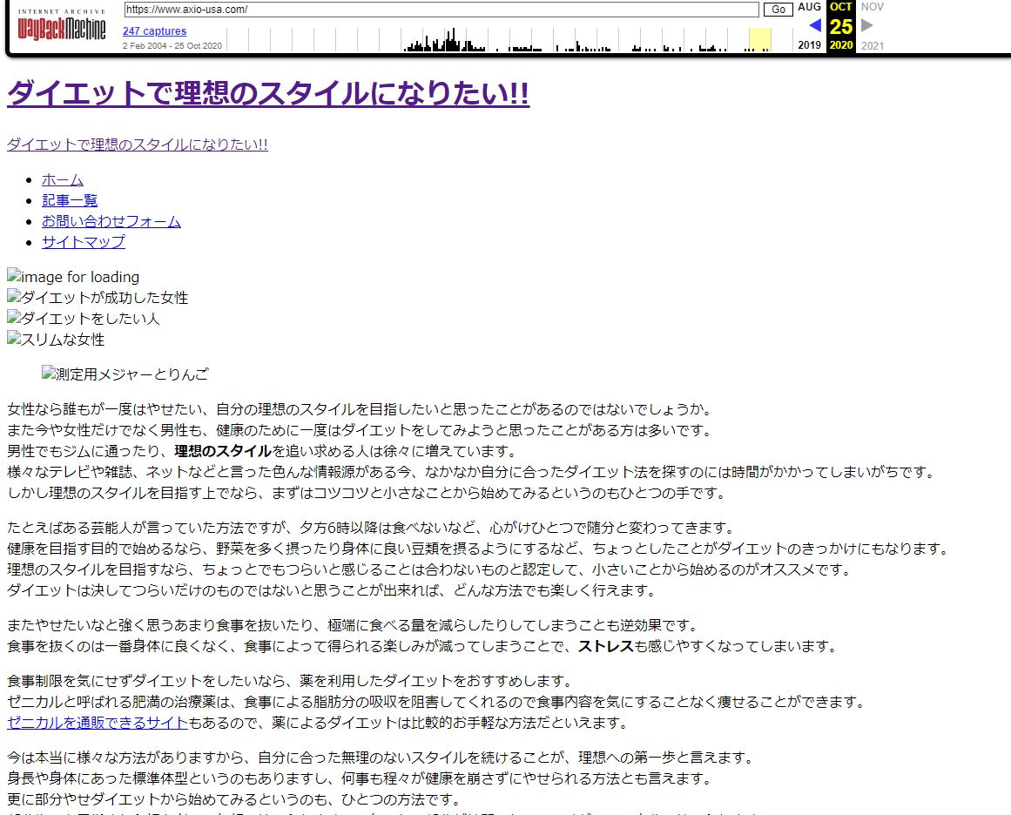Select highlighted 2020 year in capture timeline

[x=841, y=45]
